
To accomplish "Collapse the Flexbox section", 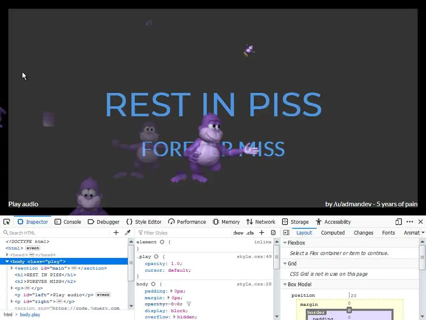I will click(x=285, y=243).
